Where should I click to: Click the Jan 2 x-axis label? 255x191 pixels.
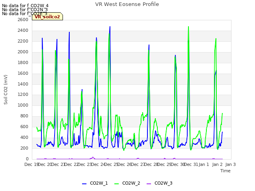[x=217, y=164]
